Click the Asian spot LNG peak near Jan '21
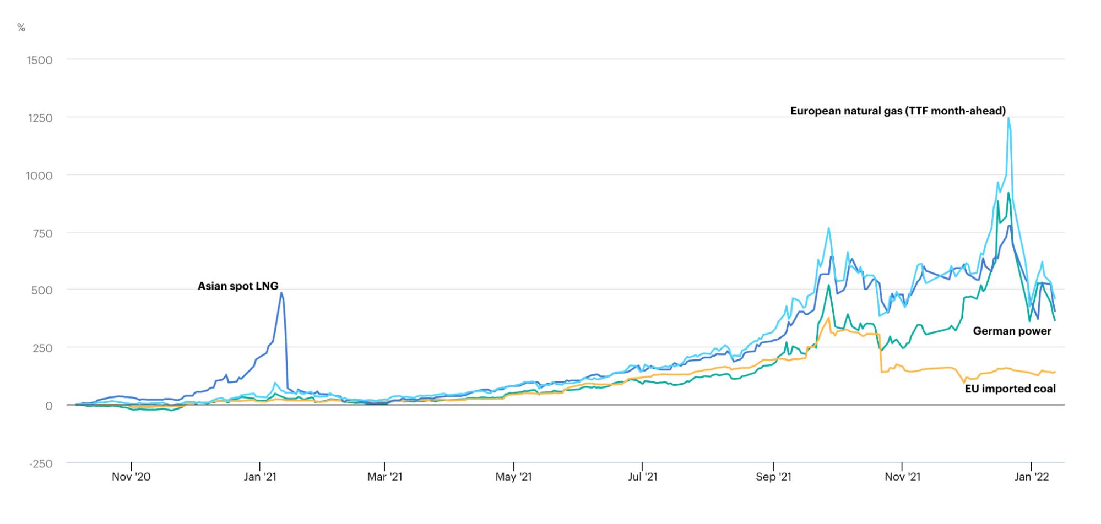Image resolution: width=1101 pixels, height=524 pixels. coord(281,293)
